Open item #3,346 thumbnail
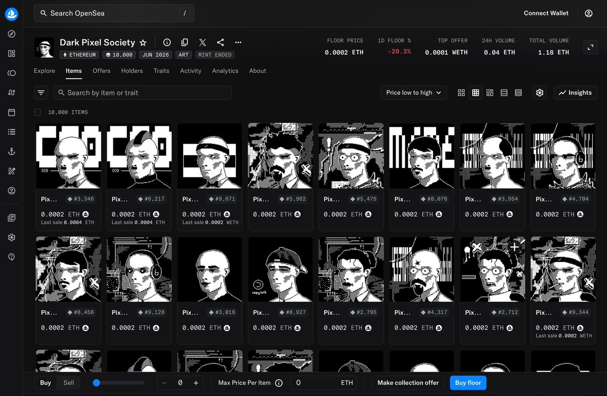The height and width of the screenshot is (396, 607). [68, 156]
